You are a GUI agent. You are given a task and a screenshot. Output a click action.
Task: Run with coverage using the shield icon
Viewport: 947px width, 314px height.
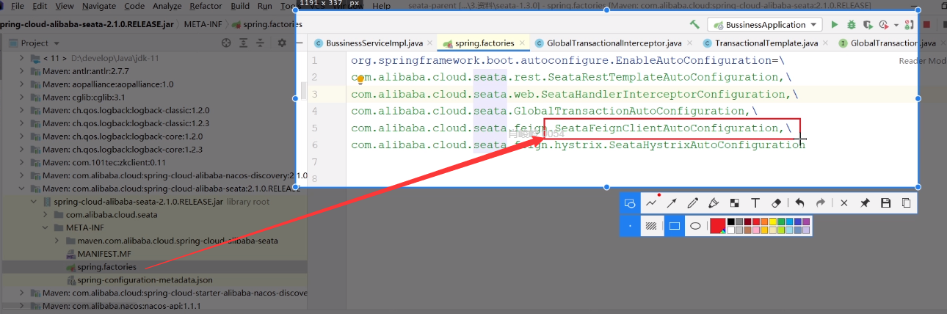pos(868,25)
